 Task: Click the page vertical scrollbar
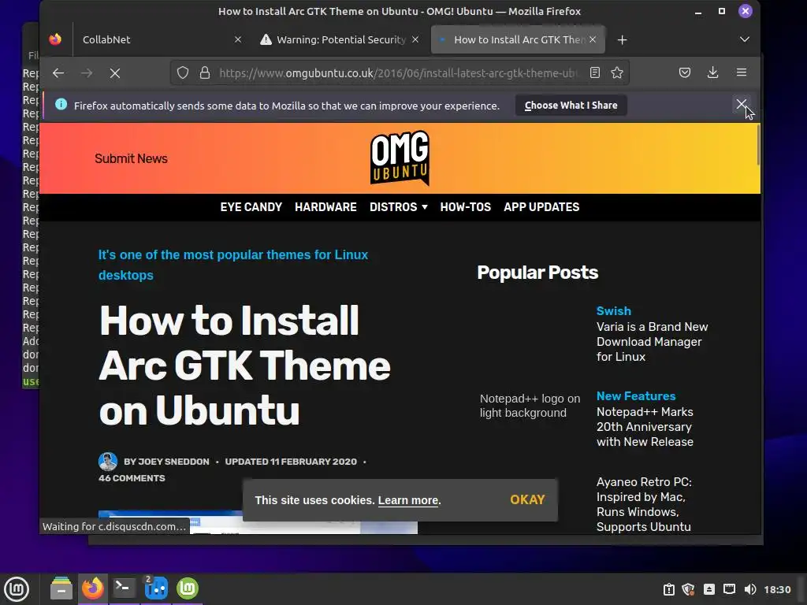tap(758, 146)
